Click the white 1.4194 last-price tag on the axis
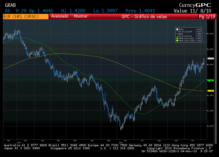This screenshot has height=157, width=219. tap(210, 59)
